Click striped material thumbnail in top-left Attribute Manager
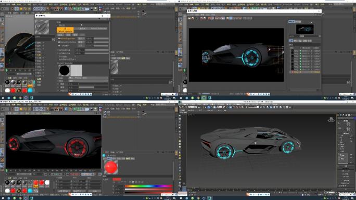Image resolution: width=356 pixels, height=200 pixels. [x=114, y=67]
